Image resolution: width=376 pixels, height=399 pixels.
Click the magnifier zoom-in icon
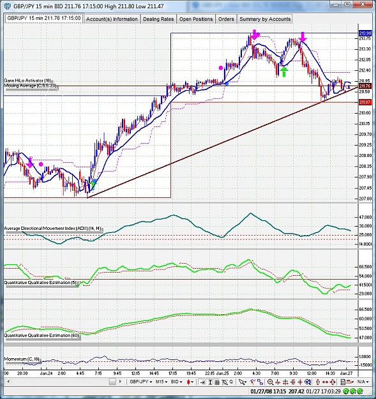270,382
